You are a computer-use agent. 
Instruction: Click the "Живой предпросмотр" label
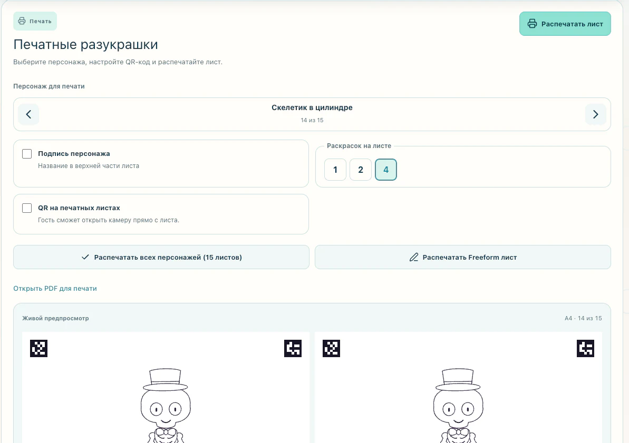pyautogui.click(x=55, y=318)
